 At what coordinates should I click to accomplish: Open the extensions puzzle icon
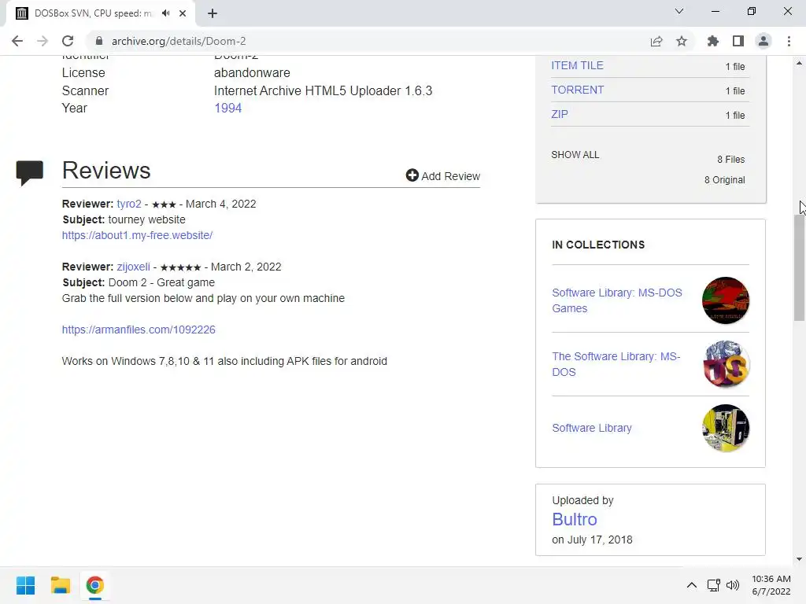click(x=713, y=41)
